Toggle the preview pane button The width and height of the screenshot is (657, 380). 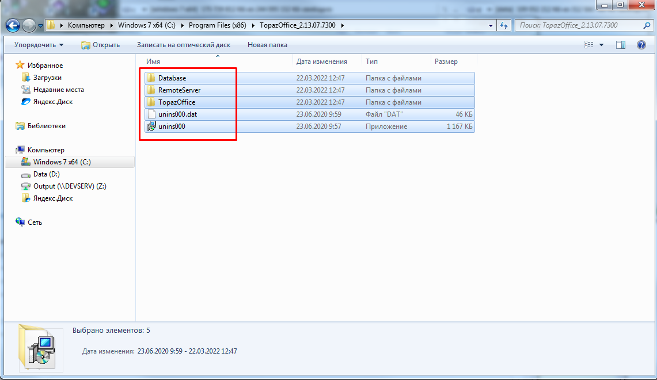[x=621, y=45]
